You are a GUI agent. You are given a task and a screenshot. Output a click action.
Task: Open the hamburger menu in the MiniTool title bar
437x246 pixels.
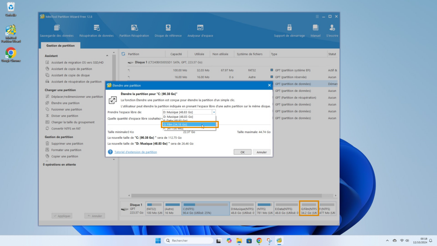[317, 17]
